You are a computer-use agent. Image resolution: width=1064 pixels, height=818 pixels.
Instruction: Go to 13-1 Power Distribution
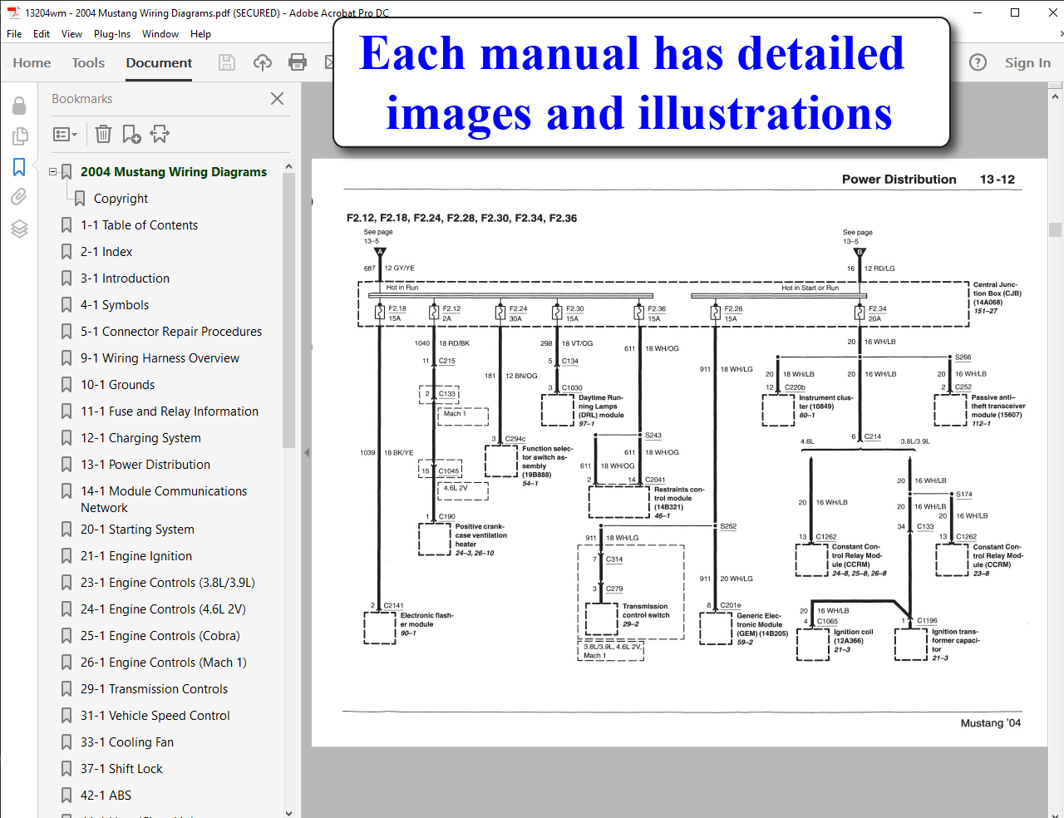tap(145, 465)
